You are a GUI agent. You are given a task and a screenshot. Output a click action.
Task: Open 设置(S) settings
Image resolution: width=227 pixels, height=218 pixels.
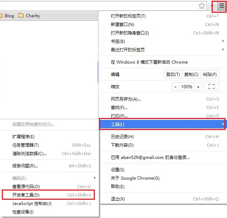click(x=118, y=170)
